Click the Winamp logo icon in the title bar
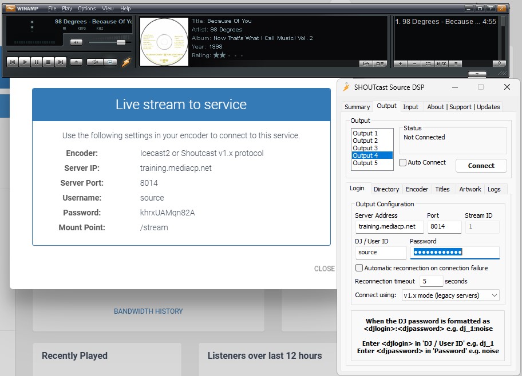Image resolution: width=522 pixels, height=376 pixels. click(10, 9)
